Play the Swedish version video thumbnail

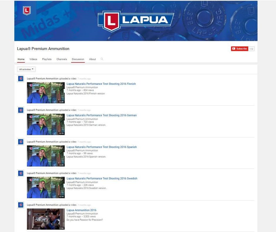[46, 188]
